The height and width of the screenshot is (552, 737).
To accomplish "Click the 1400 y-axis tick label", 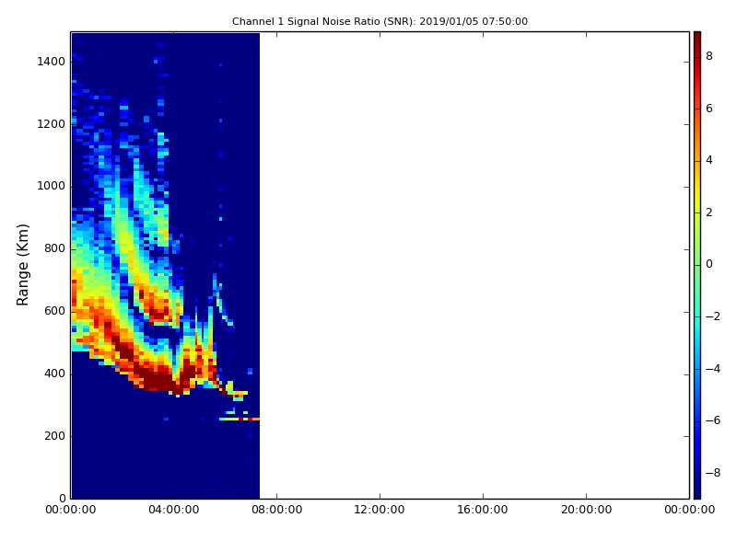I will coord(52,62).
